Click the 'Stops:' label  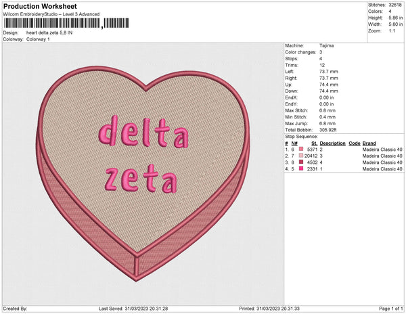coord(292,58)
